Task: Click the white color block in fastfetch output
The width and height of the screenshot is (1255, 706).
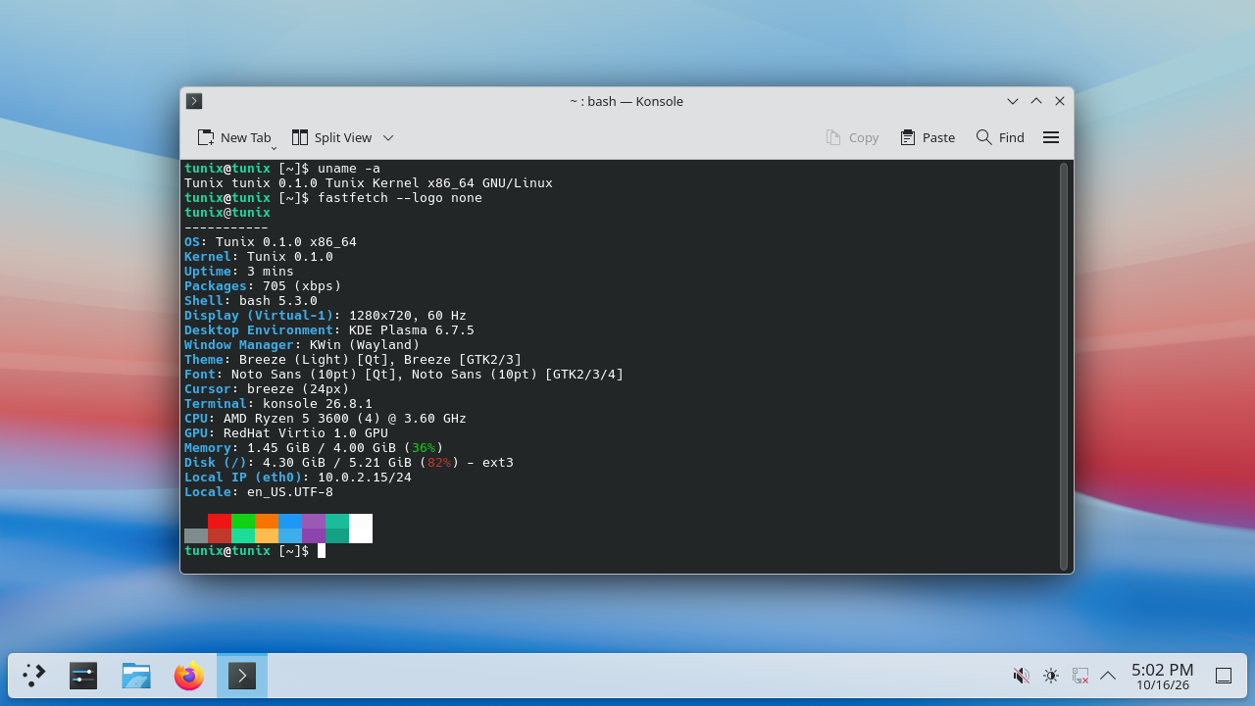Action: (361, 529)
